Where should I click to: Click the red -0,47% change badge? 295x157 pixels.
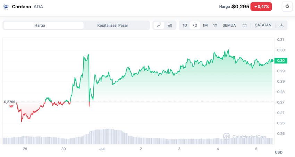click(x=261, y=7)
